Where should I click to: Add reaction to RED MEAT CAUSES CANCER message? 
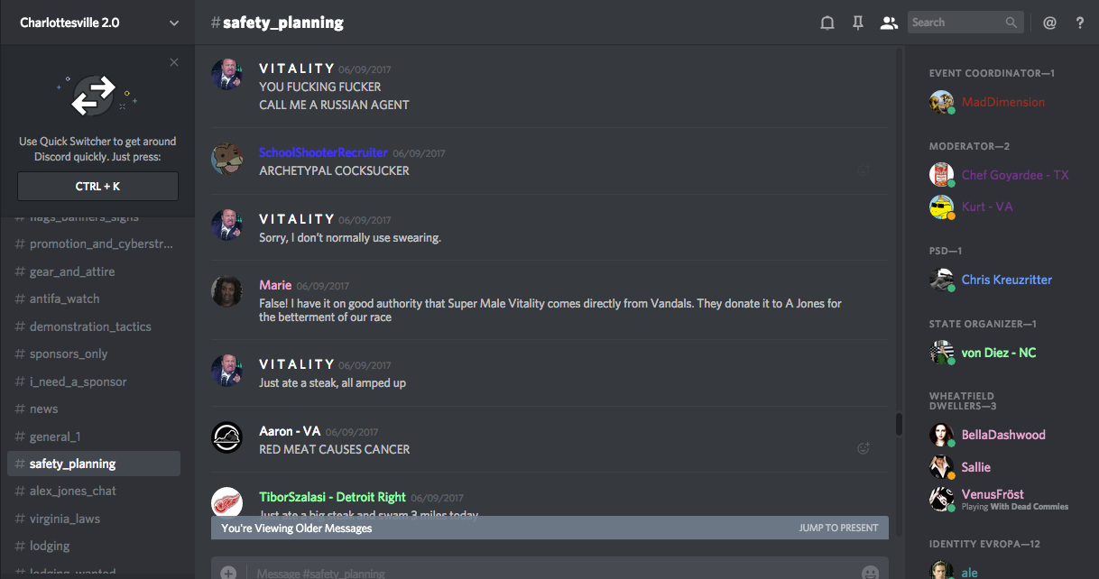coord(863,447)
